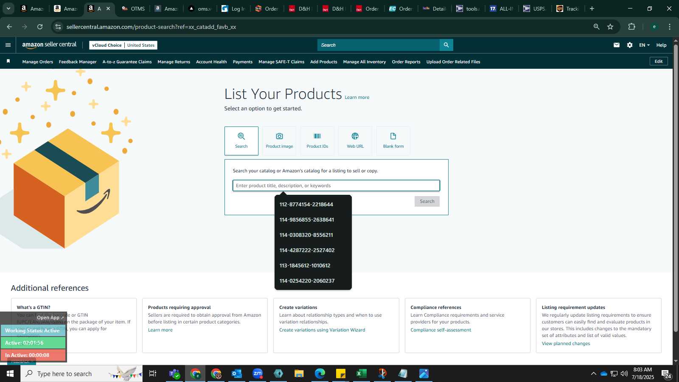The width and height of the screenshot is (679, 382).
Task: Click the bookmark icon in favorites bar
Action: 8,62
